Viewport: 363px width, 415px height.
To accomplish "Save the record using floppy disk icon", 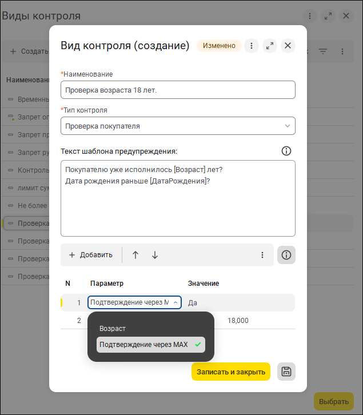I will click(286, 372).
